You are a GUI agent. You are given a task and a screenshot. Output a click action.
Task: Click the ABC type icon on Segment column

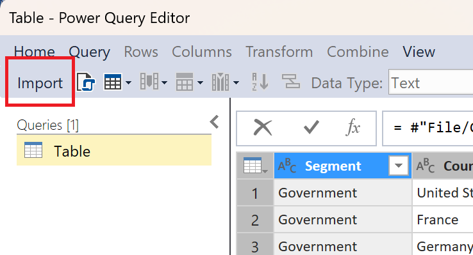click(x=287, y=166)
